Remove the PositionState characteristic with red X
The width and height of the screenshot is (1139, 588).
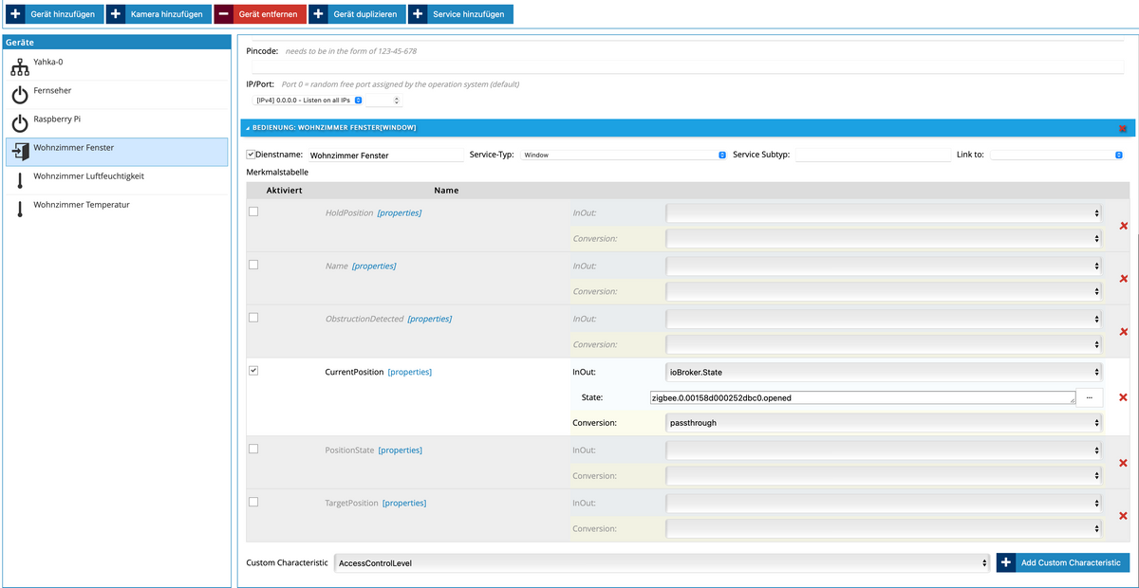[1124, 463]
